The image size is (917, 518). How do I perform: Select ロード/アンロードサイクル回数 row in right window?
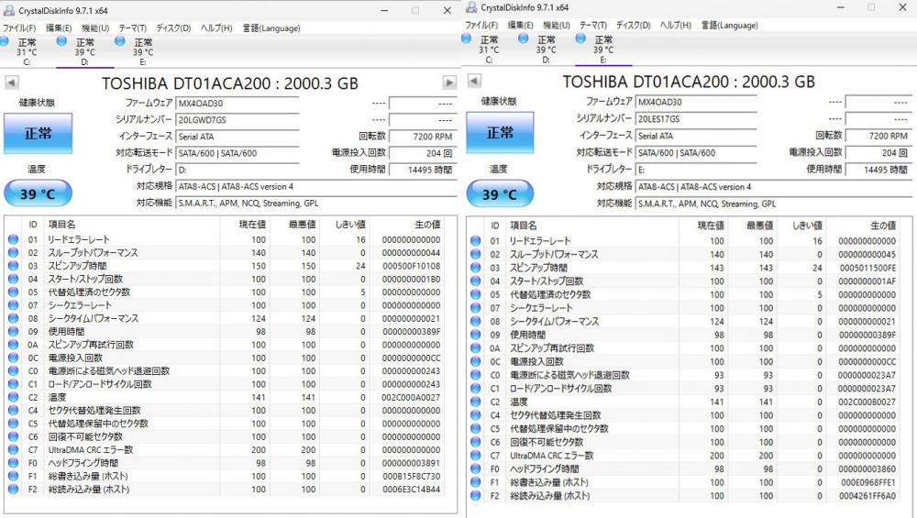(x=684, y=388)
